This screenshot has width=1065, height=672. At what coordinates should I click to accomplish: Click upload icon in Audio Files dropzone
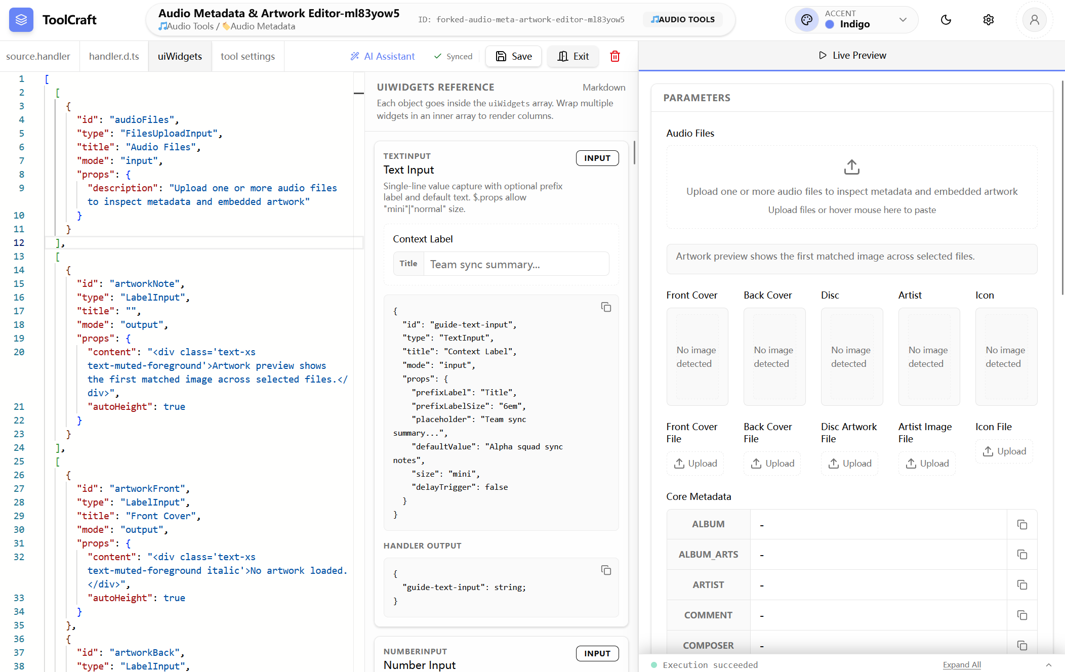pyautogui.click(x=851, y=167)
